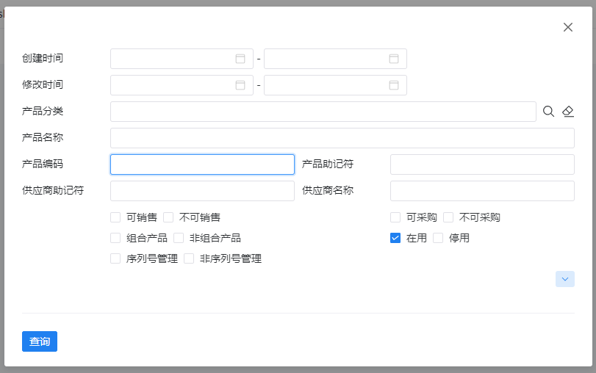Open calendar for 修改时间 end date
Image resolution: width=596 pixels, height=373 pixels.
394,85
